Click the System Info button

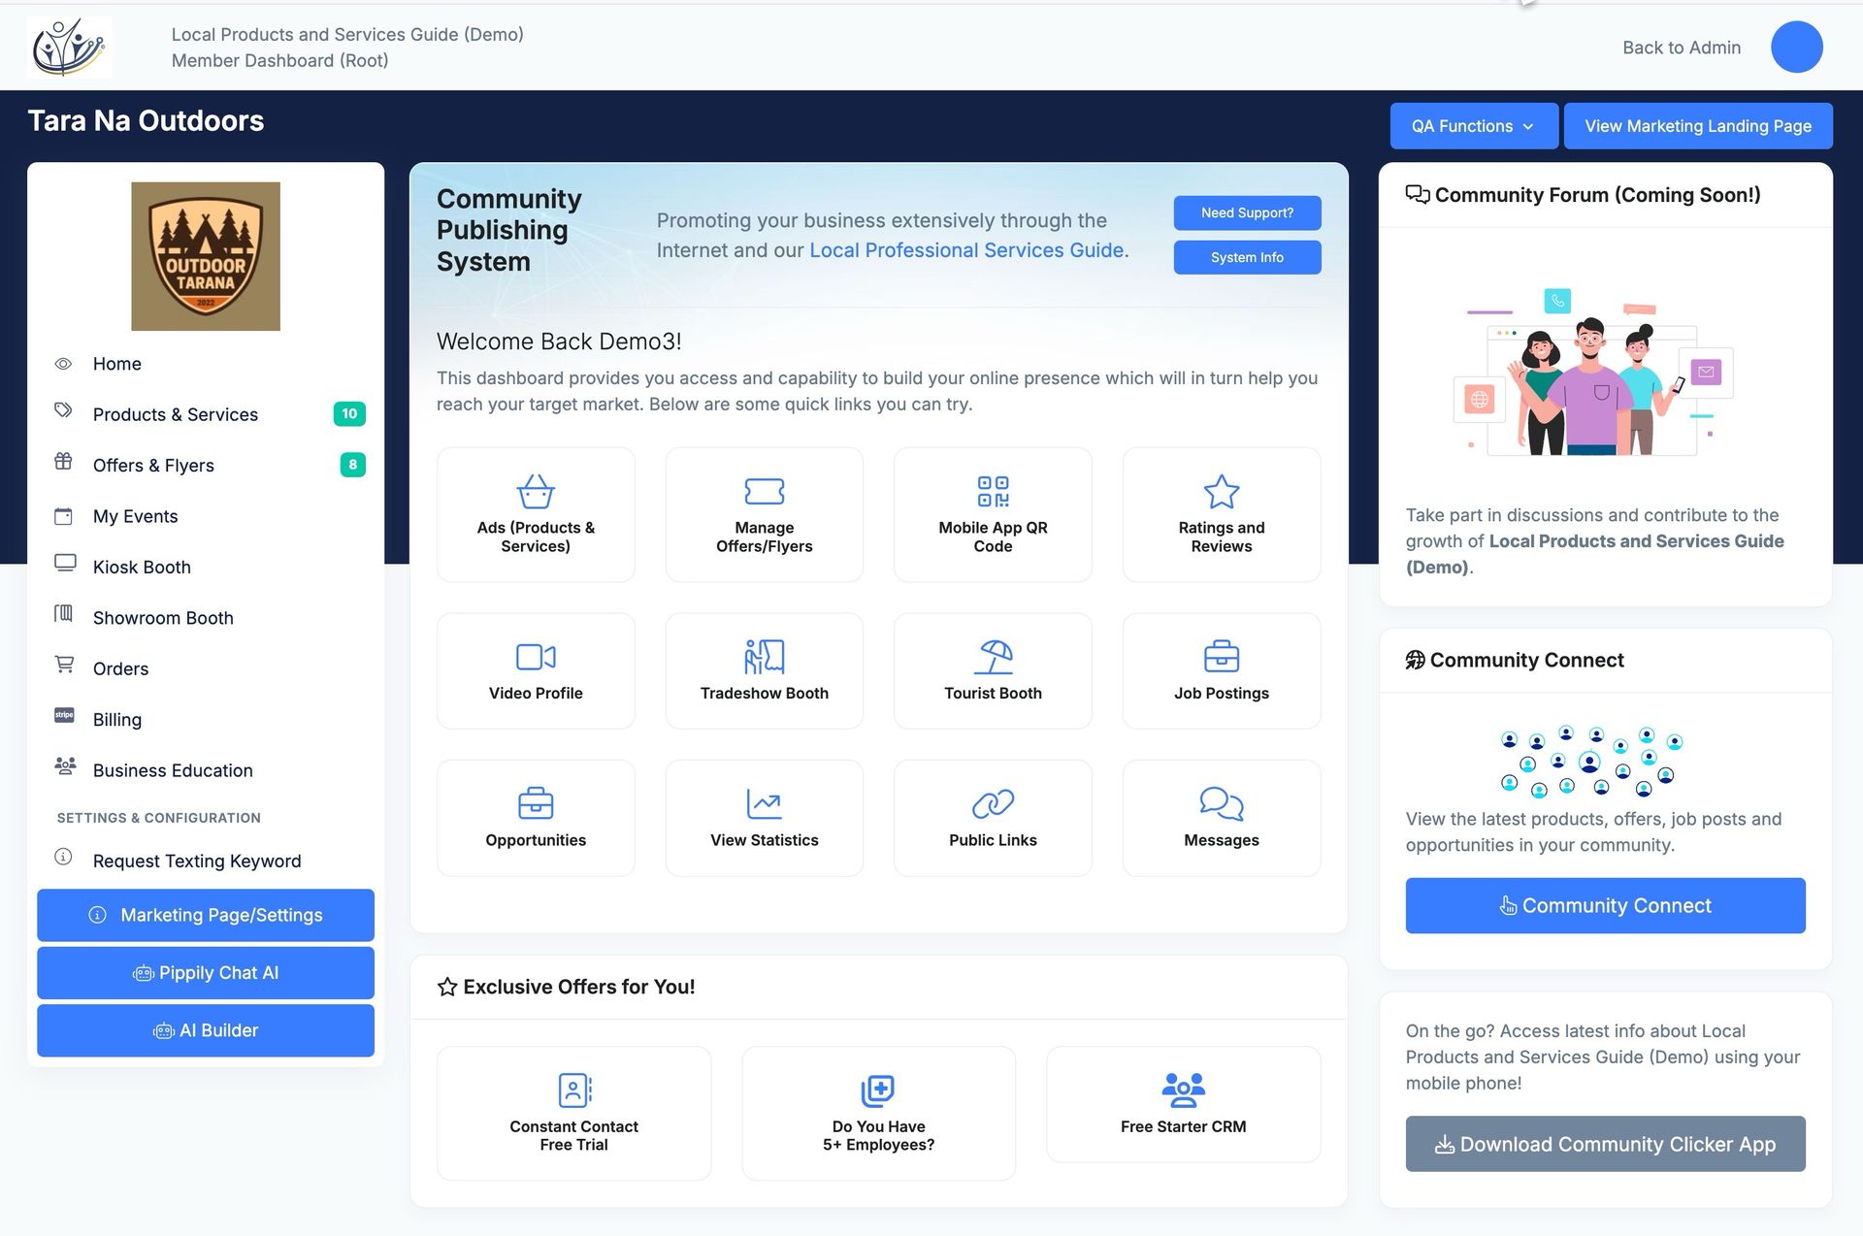[x=1247, y=257]
